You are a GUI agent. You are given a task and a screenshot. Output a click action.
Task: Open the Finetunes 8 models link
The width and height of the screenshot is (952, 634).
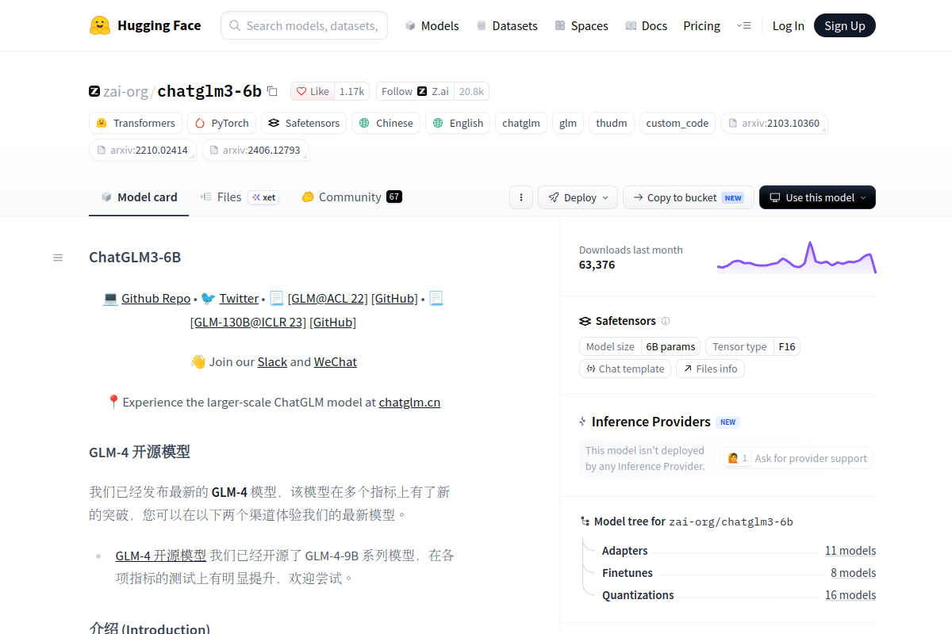click(854, 573)
